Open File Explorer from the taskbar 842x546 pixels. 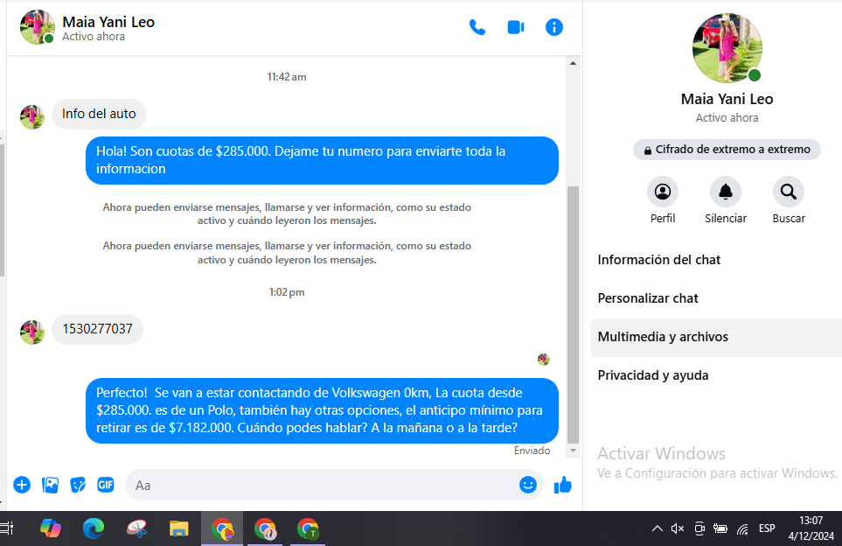179,528
